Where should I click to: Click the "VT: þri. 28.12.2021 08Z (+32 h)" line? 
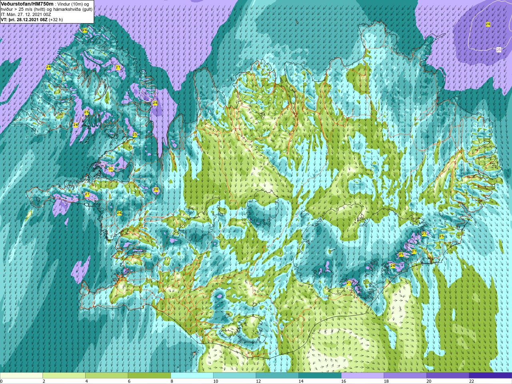click(32, 20)
